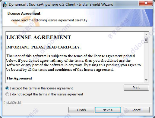Image resolution: width=155 pixels, height=118 pixels.
Task: Click the "Dynamsoft SourceAnywhere 6.2 Client" title bar text
Action: coord(42,5)
